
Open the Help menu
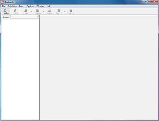coord(49,6)
